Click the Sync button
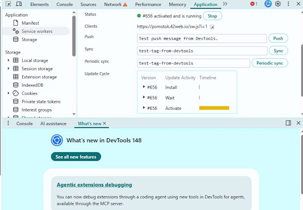Image resolution: width=303 pixels, height=210 pixels. click(278, 51)
